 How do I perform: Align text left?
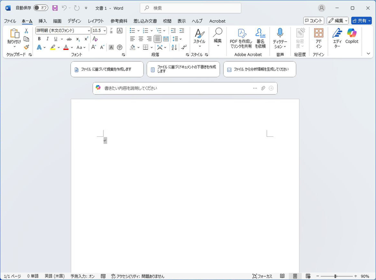[x=133, y=39]
